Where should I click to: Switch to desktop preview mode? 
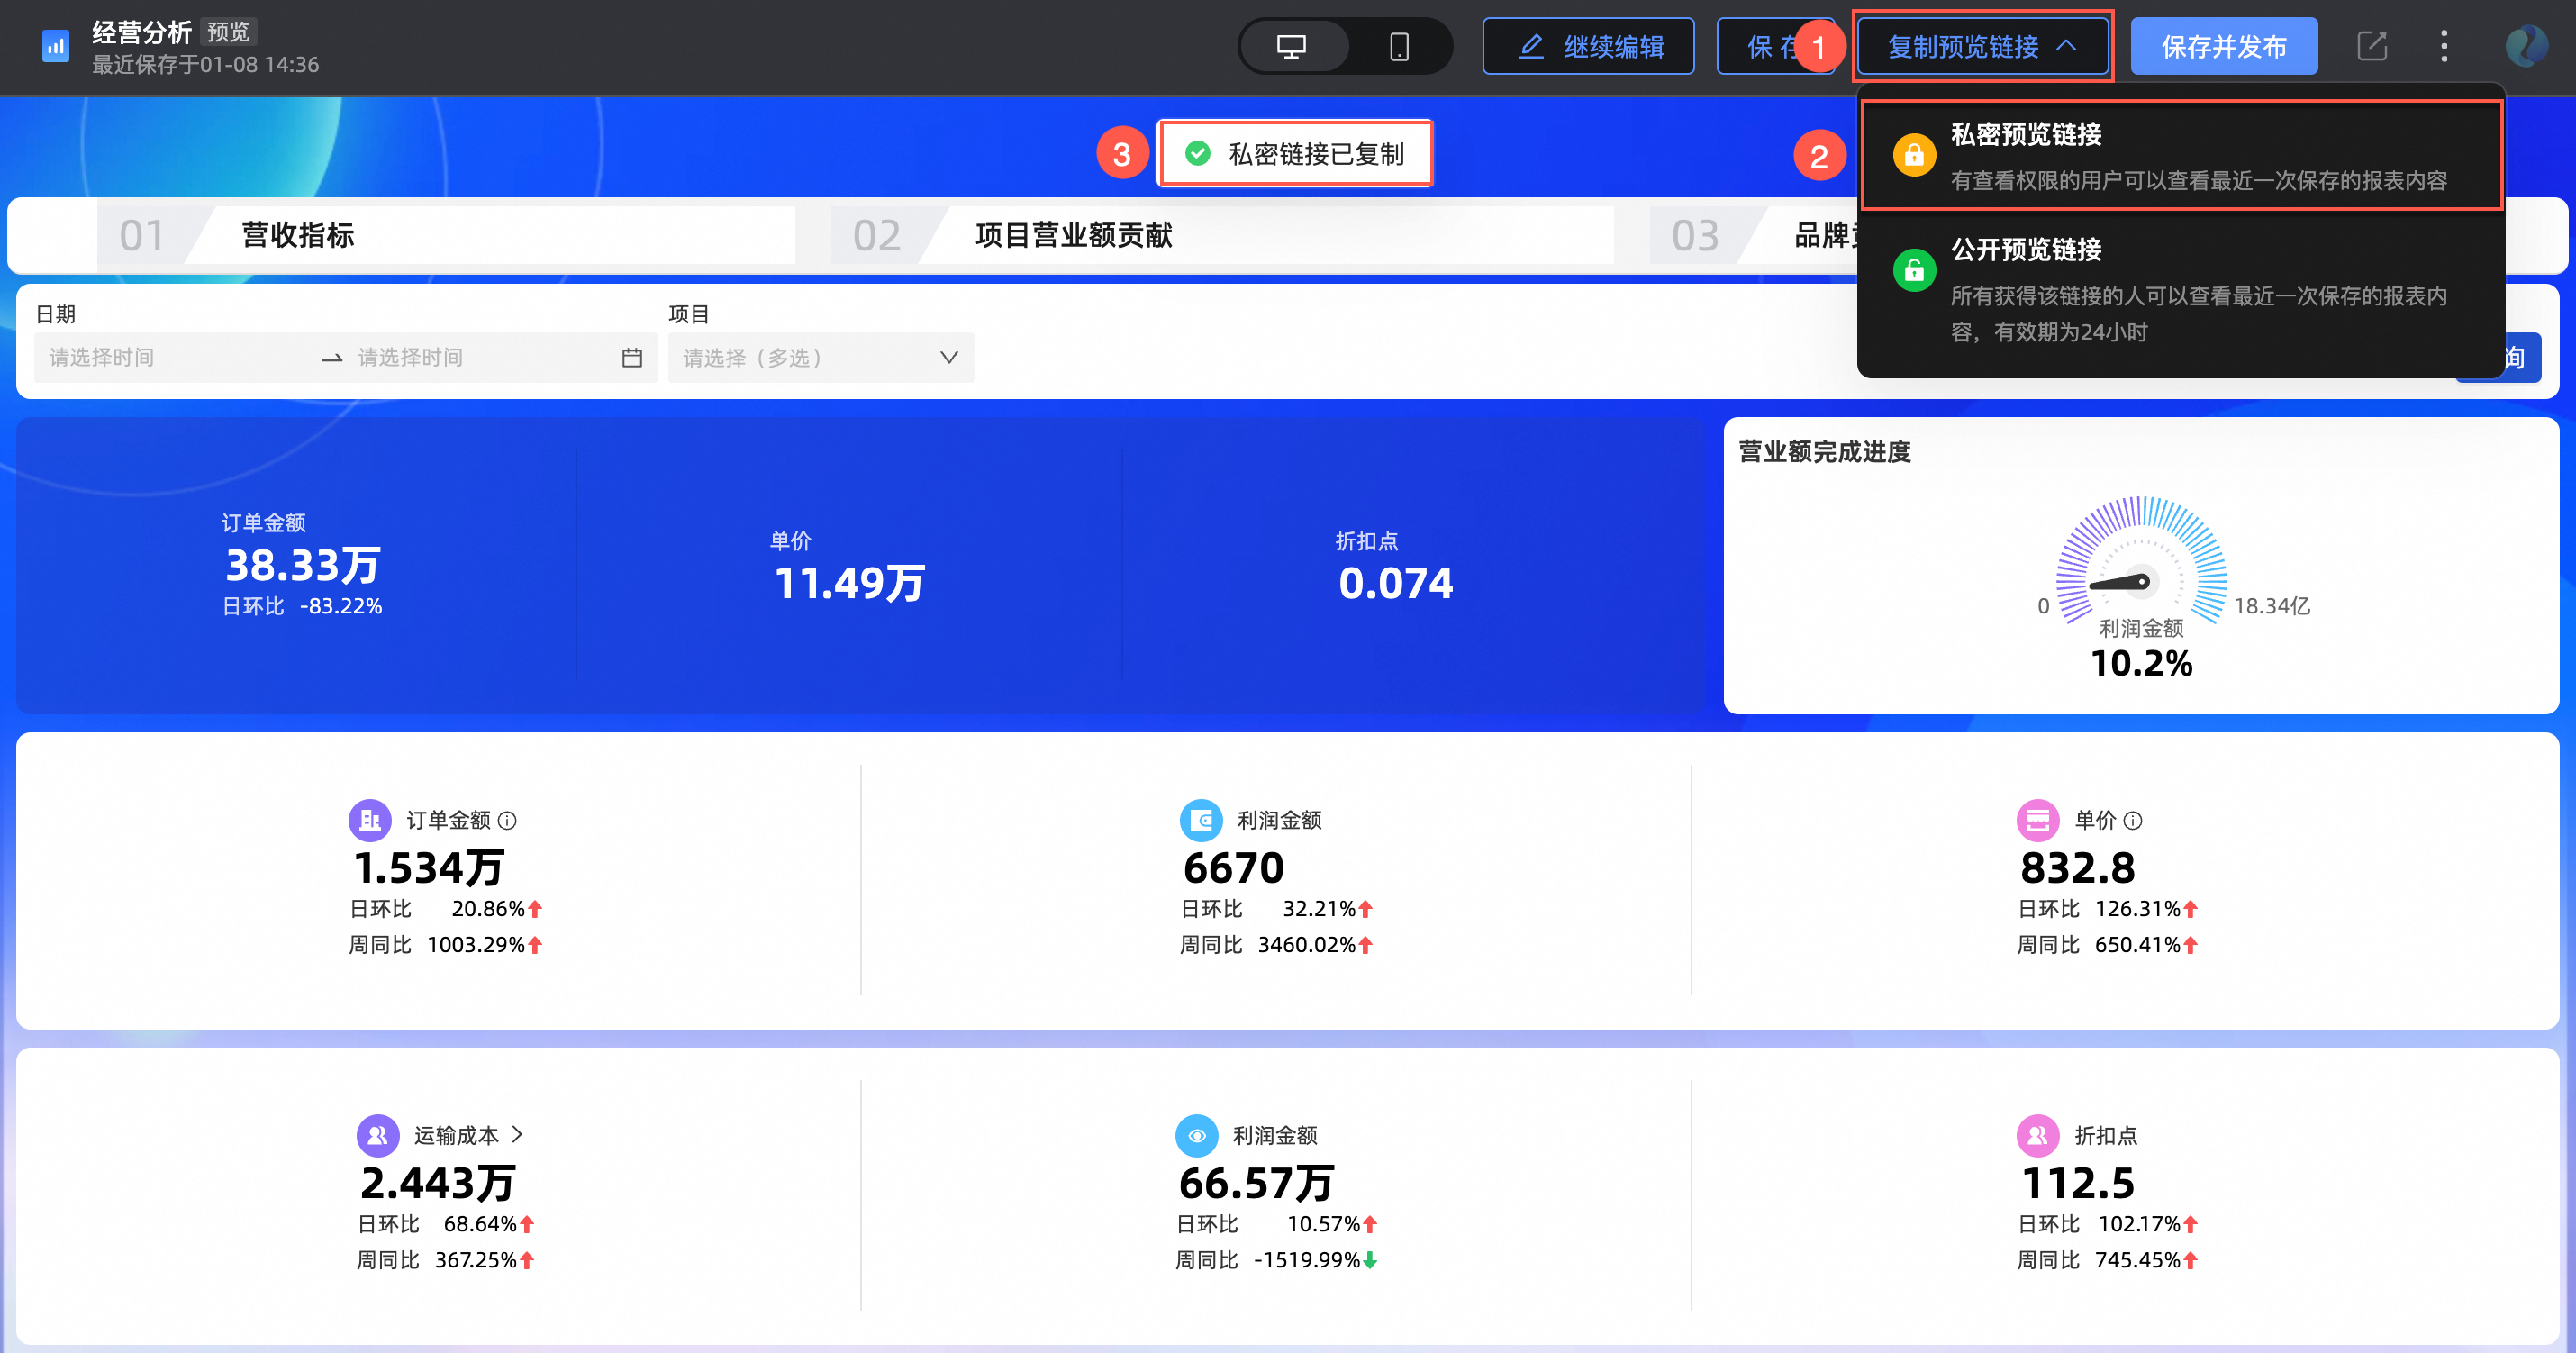tap(1291, 46)
